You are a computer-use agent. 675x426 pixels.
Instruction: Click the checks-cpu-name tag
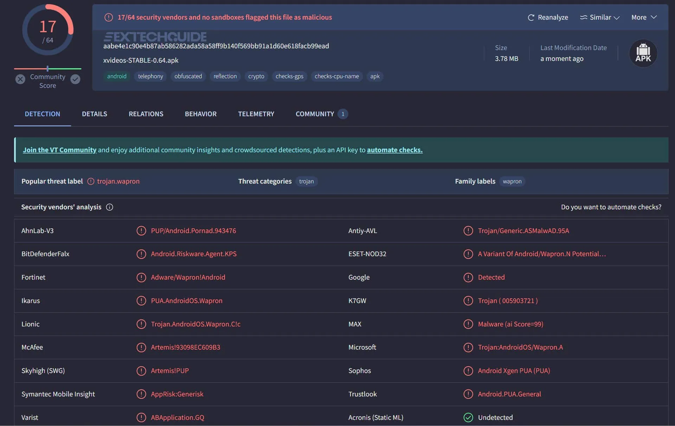(x=337, y=76)
